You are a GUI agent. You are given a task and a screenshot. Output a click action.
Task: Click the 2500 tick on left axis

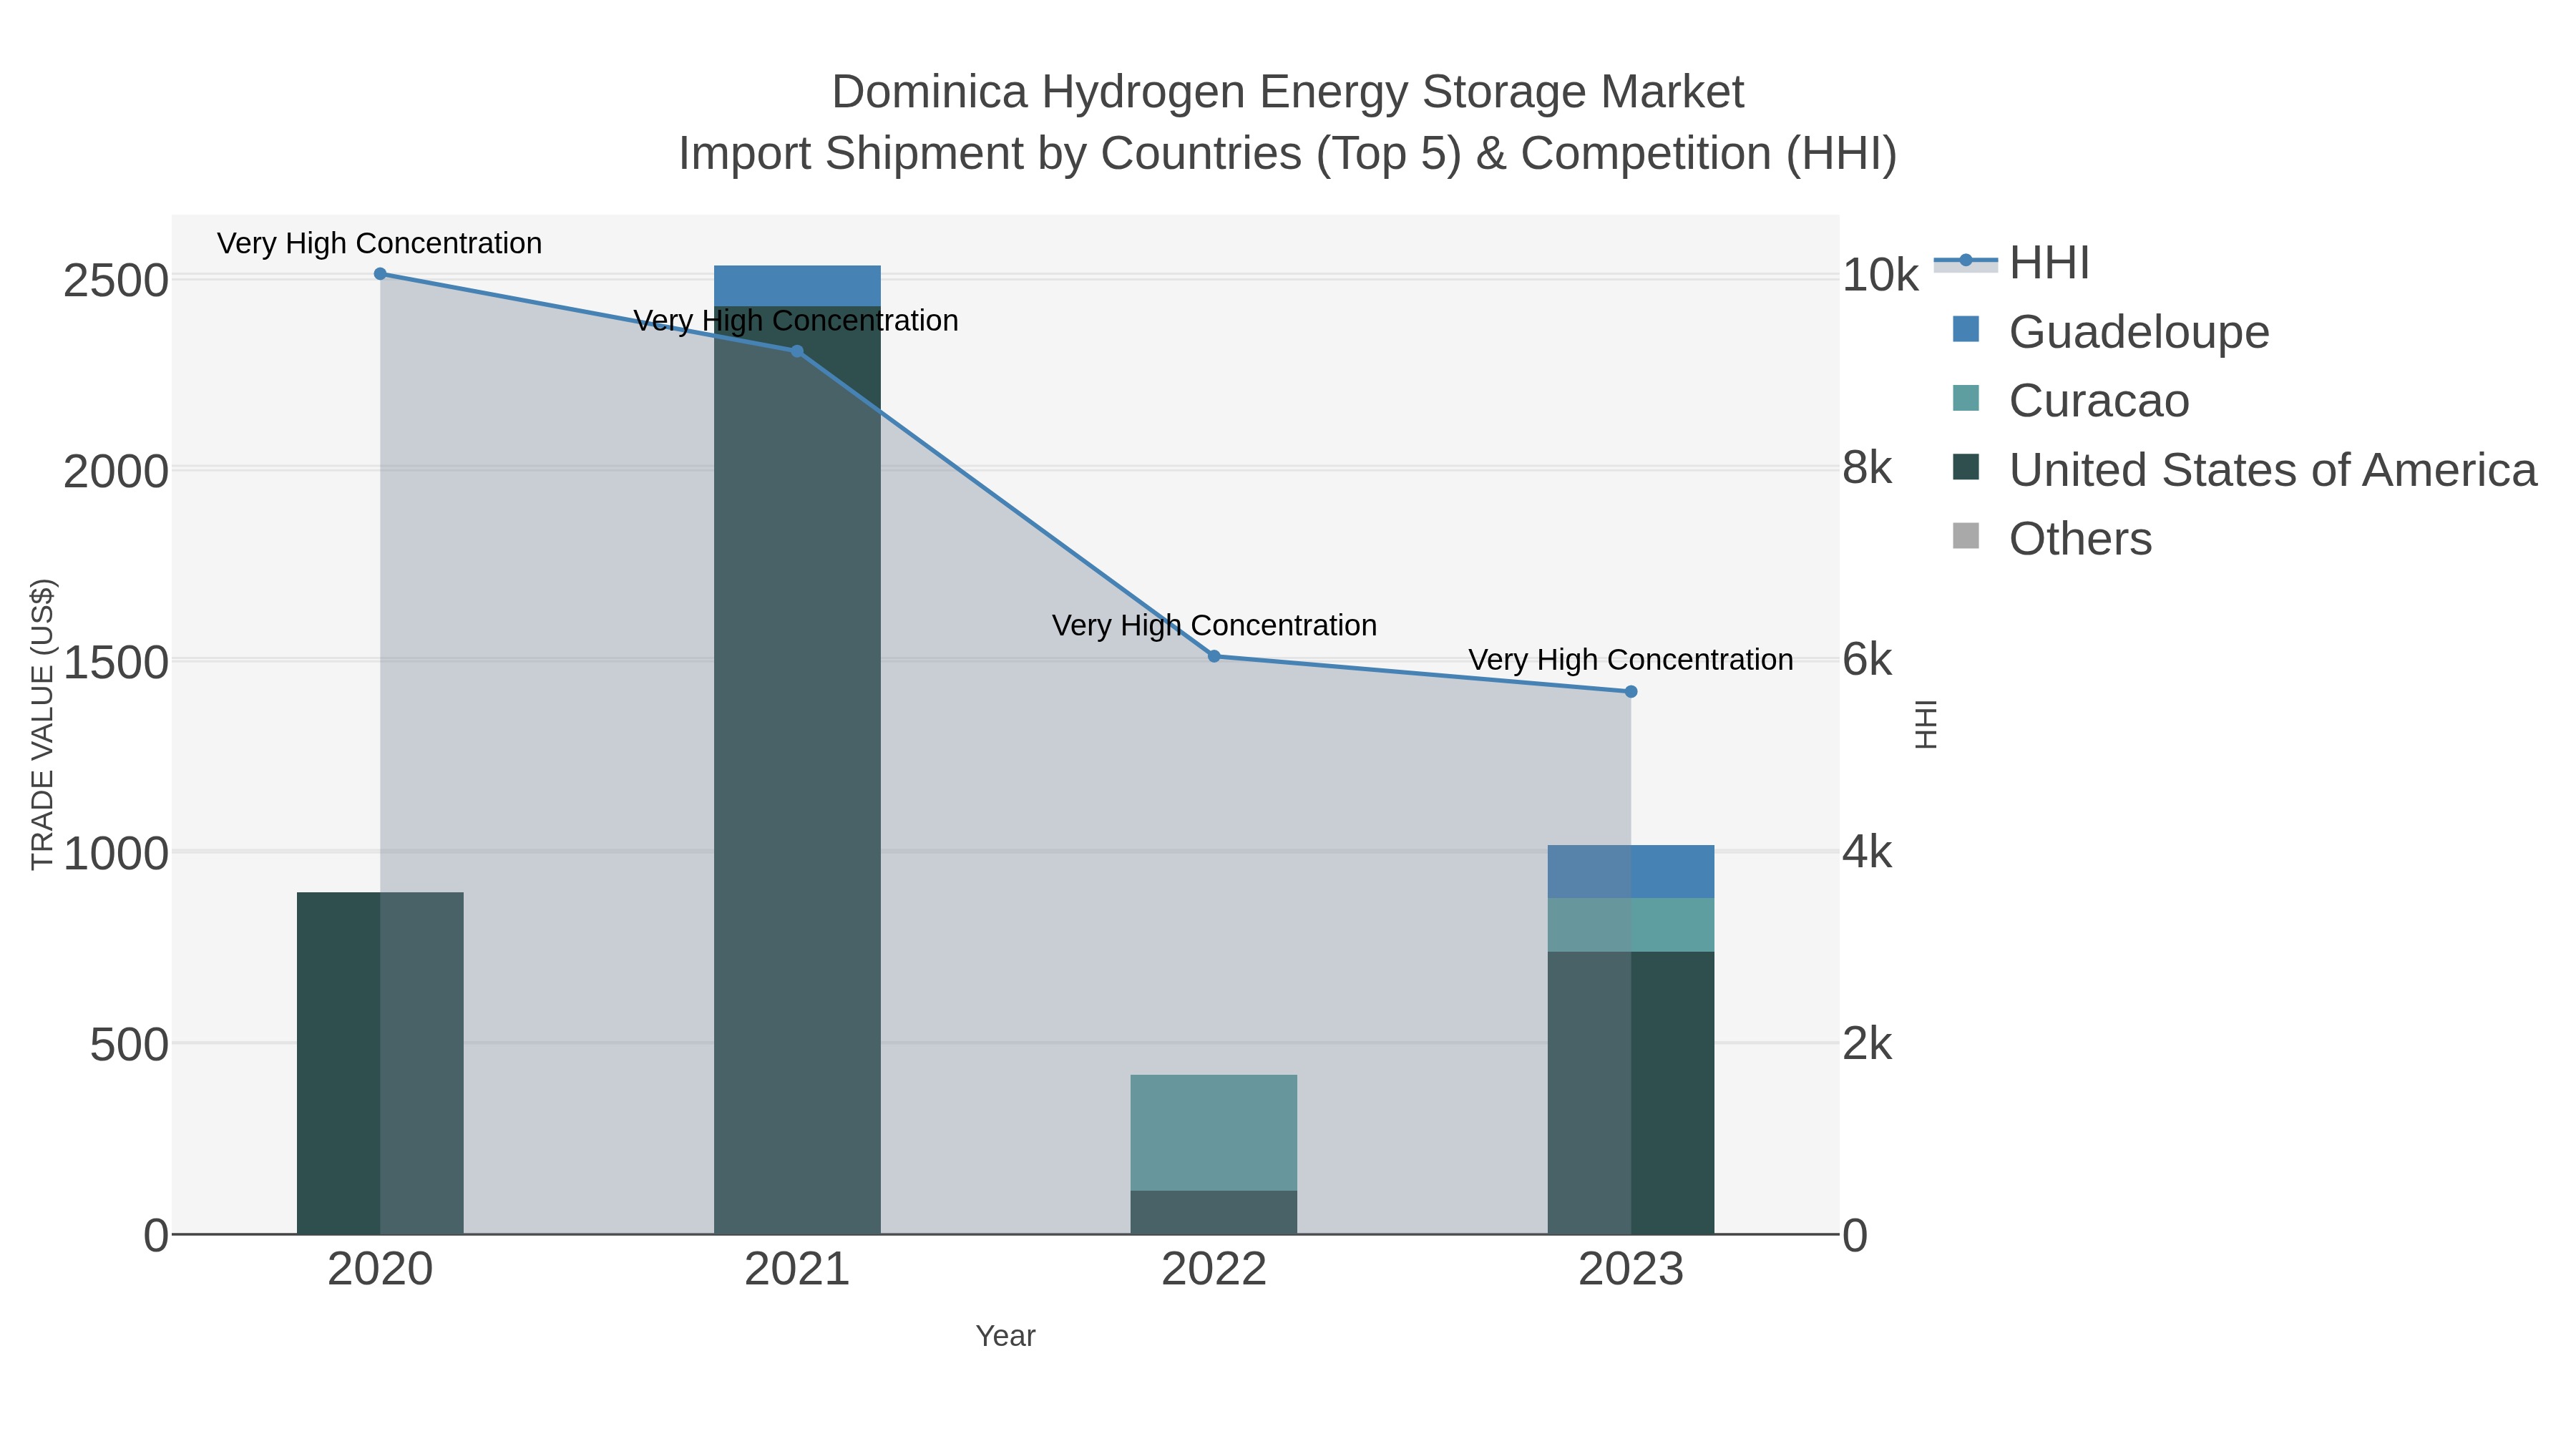click(x=116, y=281)
